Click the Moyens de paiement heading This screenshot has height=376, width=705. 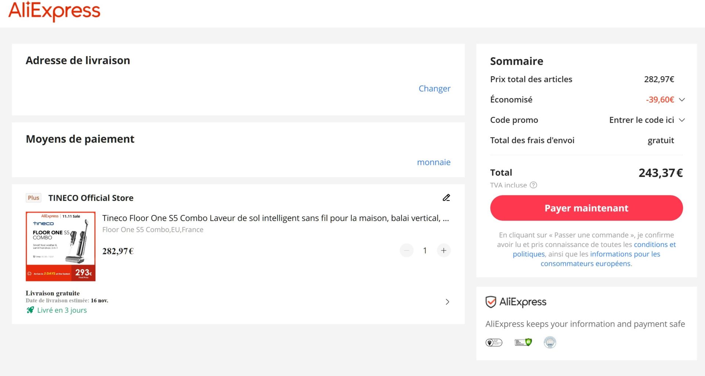[x=80, y=139]
